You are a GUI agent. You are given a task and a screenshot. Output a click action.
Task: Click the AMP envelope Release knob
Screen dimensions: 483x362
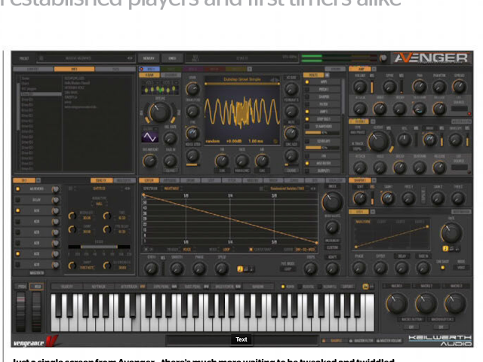[x=439, y=109]
